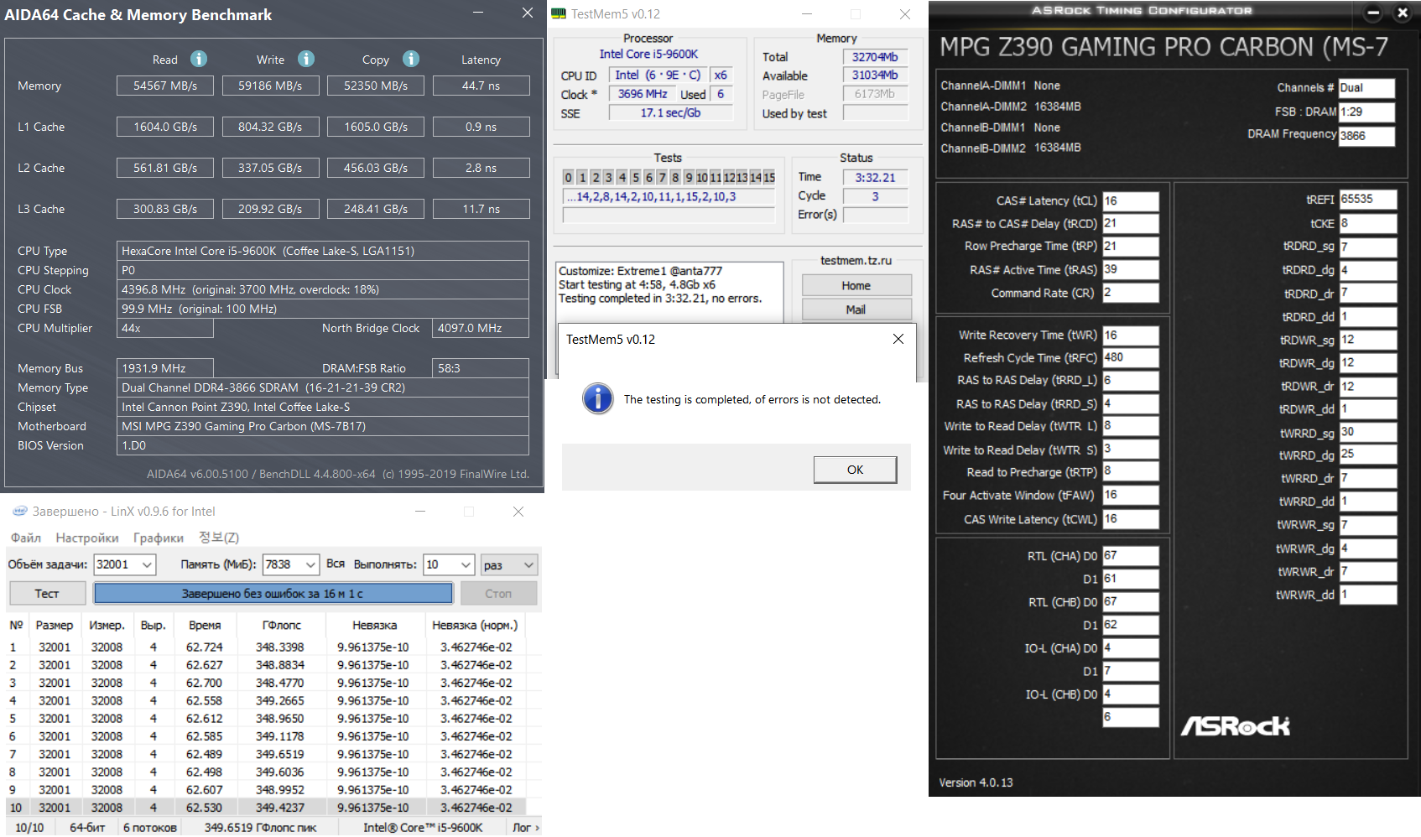Click the Home button in TestMem5
The width and height of the screenshot is (1421, 837).
point(856,286)
